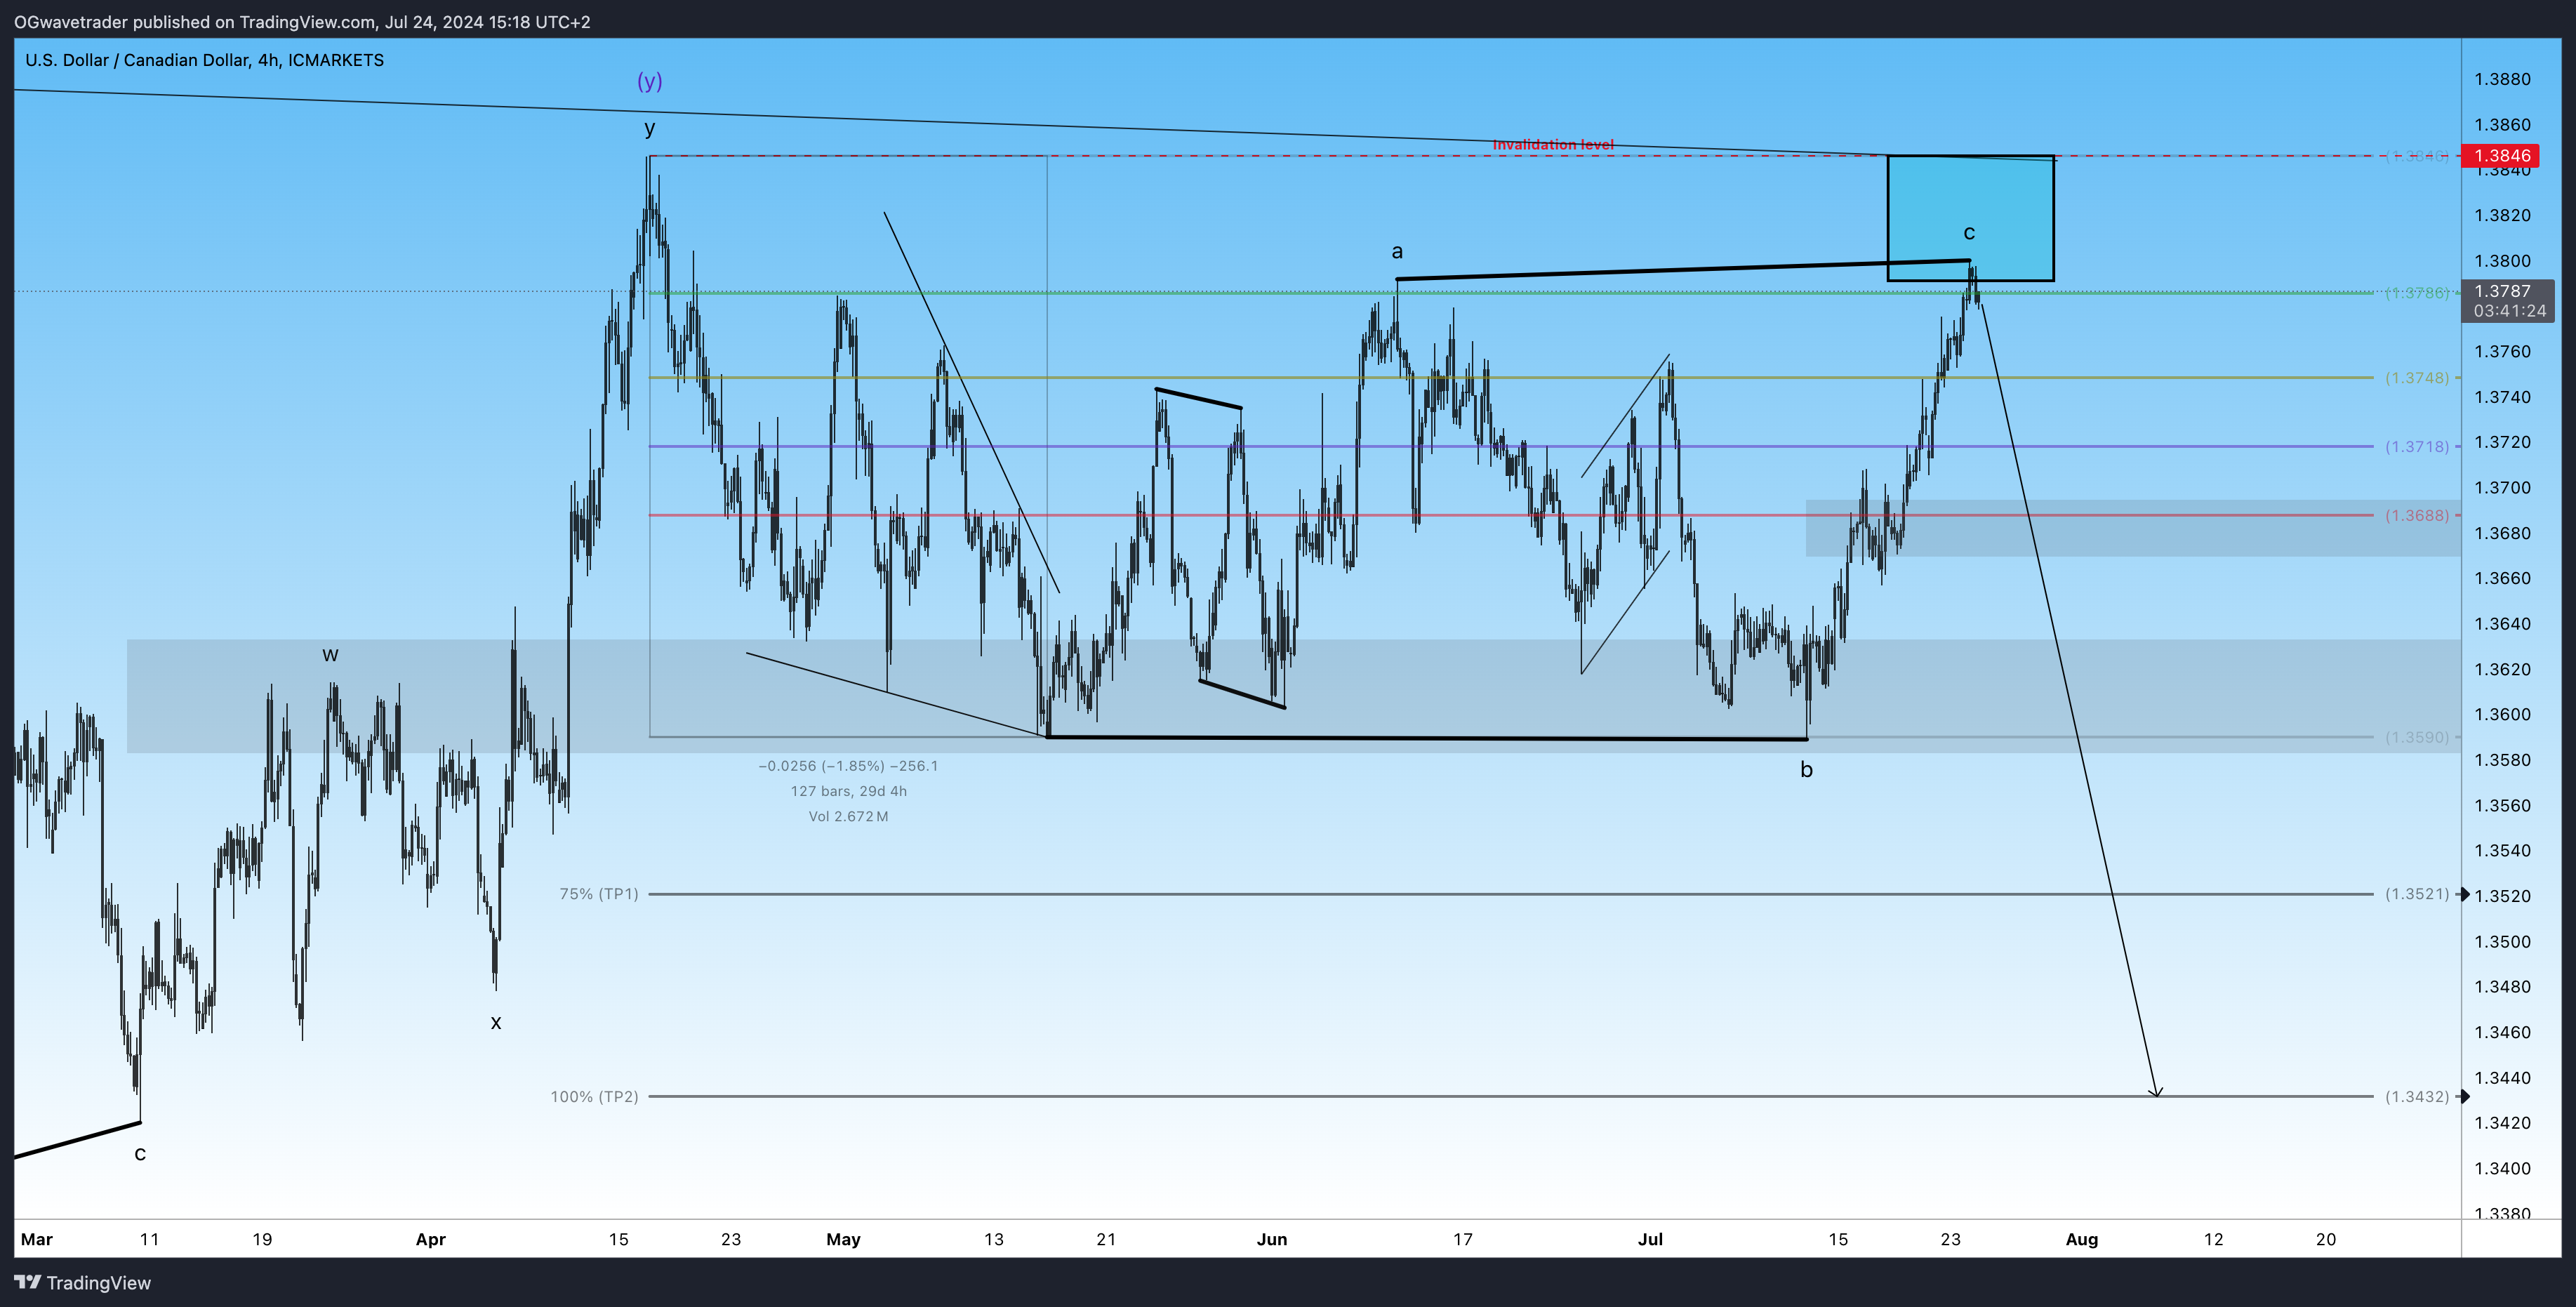This screenshot has height=1307, width=2576.
Task: Click the TradingView logo in the footer
Action: coord(82,1283)
